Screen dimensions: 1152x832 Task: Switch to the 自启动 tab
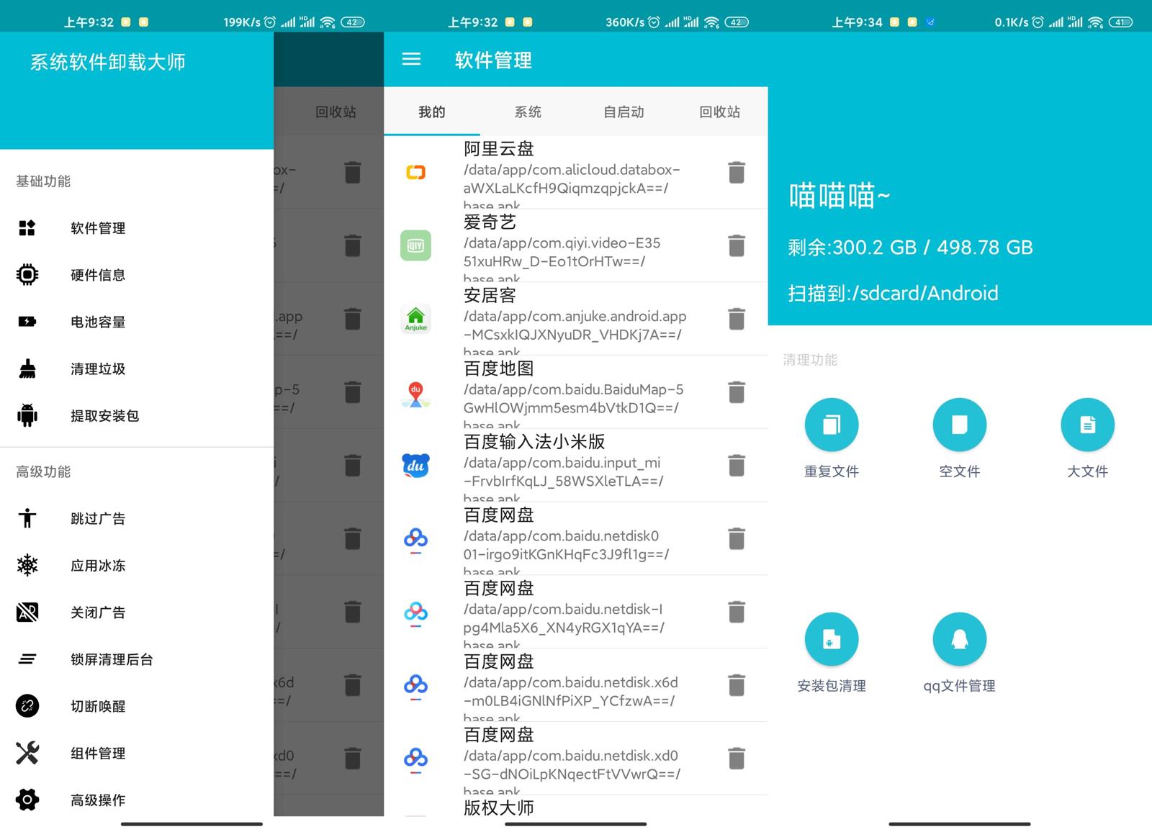[x=624, y=112]
